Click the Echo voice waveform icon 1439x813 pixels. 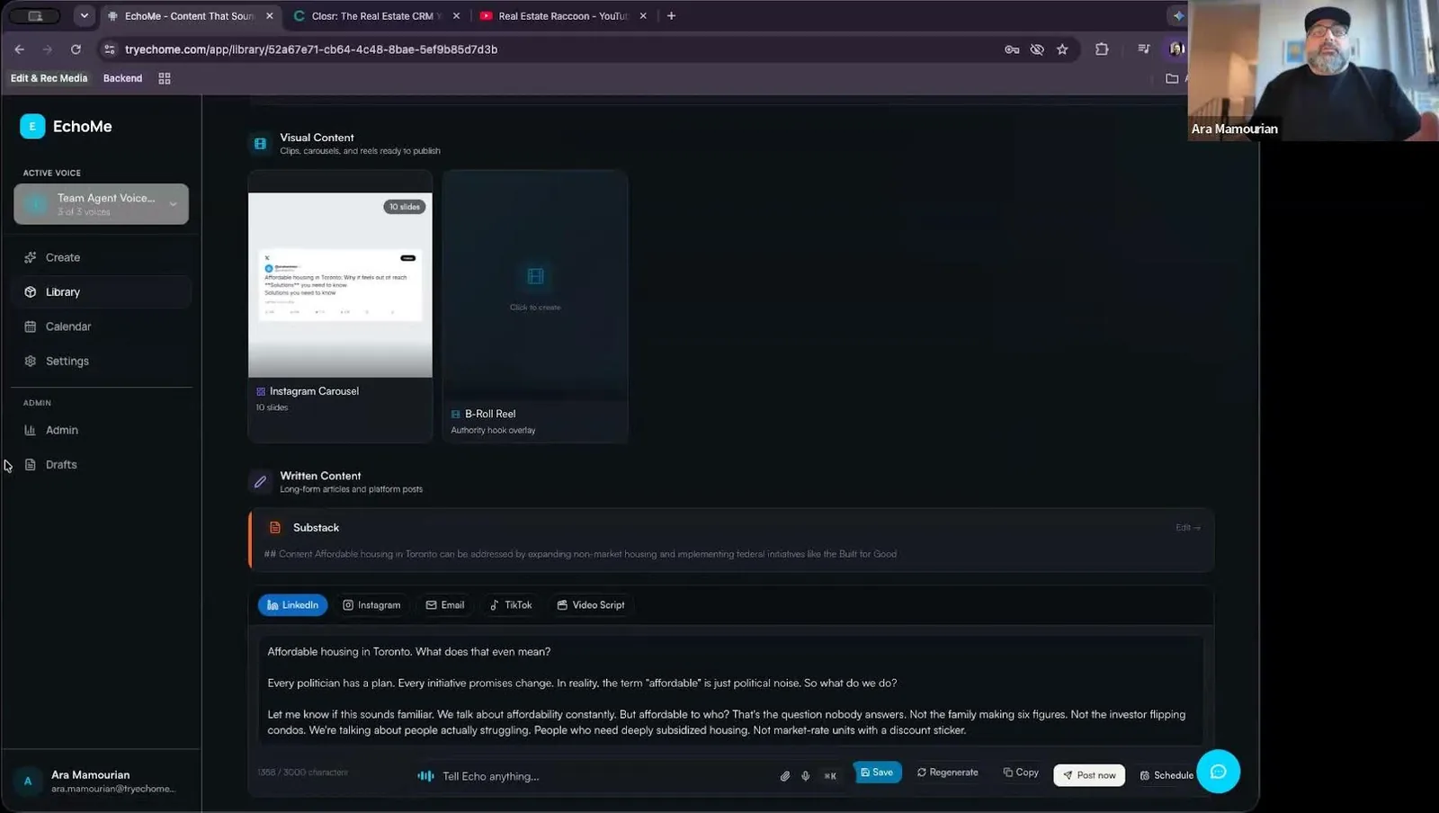[x=425, y=776]
